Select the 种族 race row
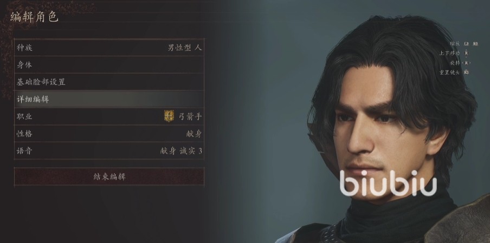 (x=109, y=48)
